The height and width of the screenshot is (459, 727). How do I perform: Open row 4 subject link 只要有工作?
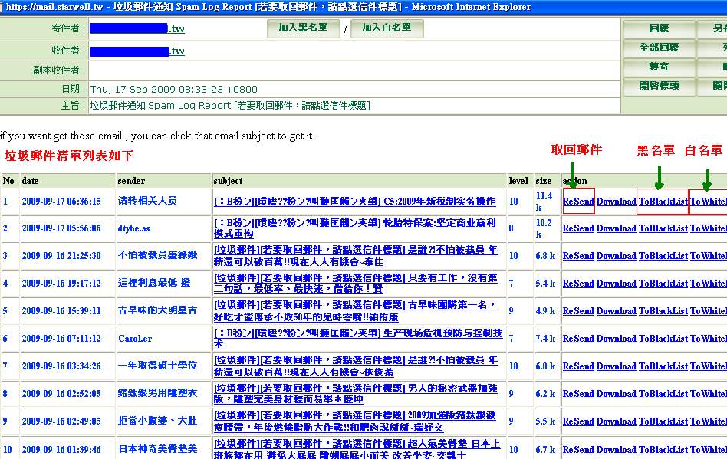coord(356,283)
